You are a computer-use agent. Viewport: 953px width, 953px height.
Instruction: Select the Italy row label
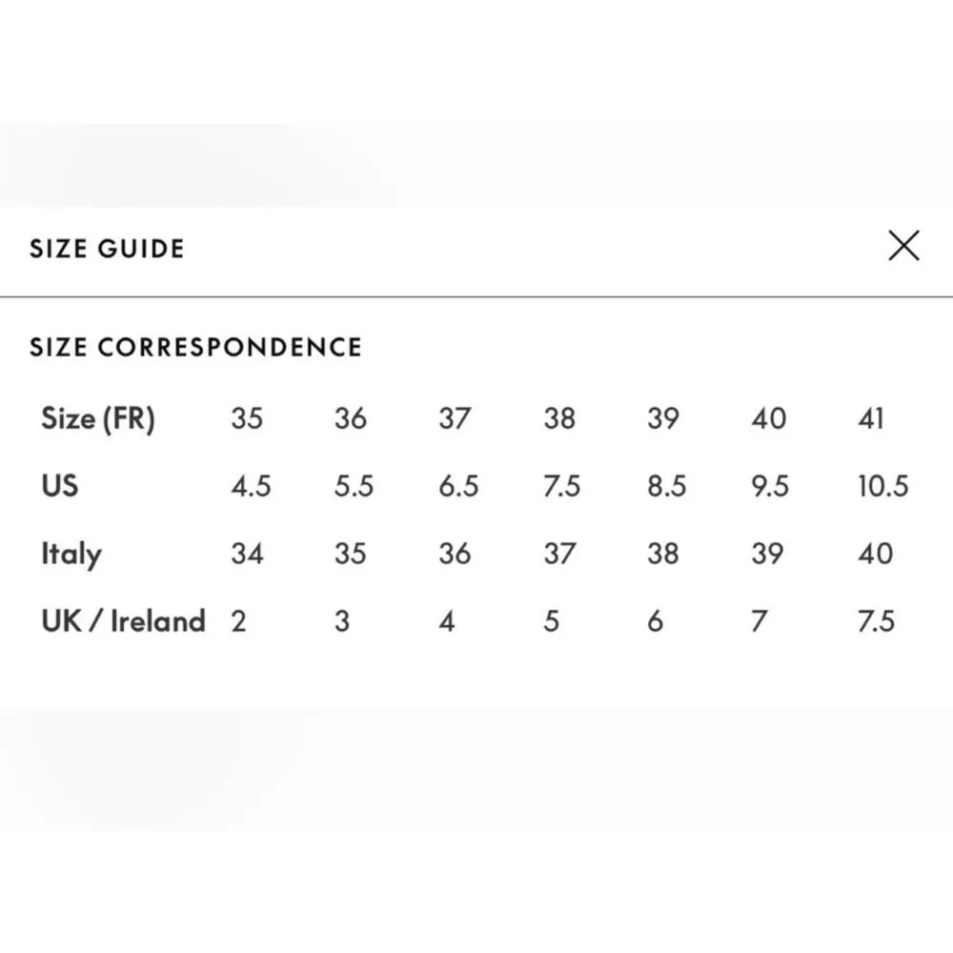pyautogui.click(x=71, y=554)
